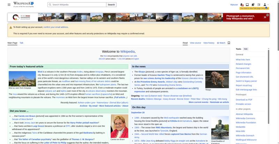Click the anyone can edit link
This screenshot has width=279, height=144.
(x=130, y=56)
